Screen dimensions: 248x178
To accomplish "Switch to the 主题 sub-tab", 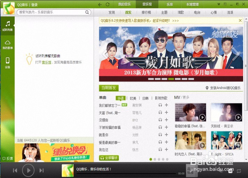I will [x=164, y=12].
